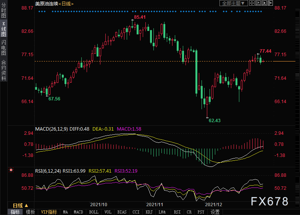Activate the crosshair cursor icon

(x=252, y=3)
